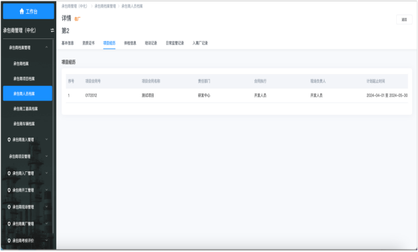
Task: Expand the 承包商考核评价 chevron
Action: (46, 240)
